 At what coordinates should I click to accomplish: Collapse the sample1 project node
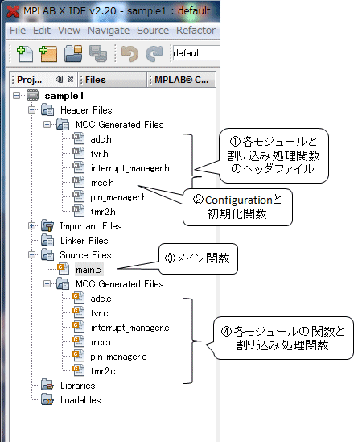17,96
